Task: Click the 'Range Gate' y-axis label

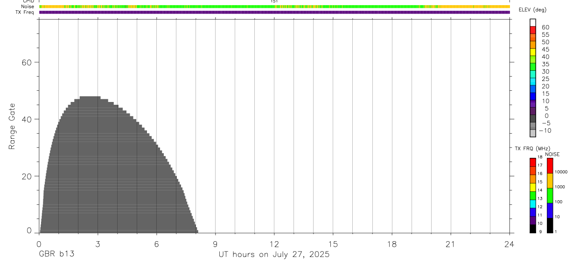Action: tap(12, 126)
